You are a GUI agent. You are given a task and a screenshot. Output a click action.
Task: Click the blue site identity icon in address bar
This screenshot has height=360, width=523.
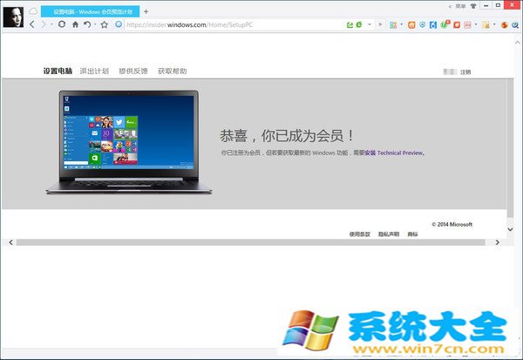coord(119,24)
